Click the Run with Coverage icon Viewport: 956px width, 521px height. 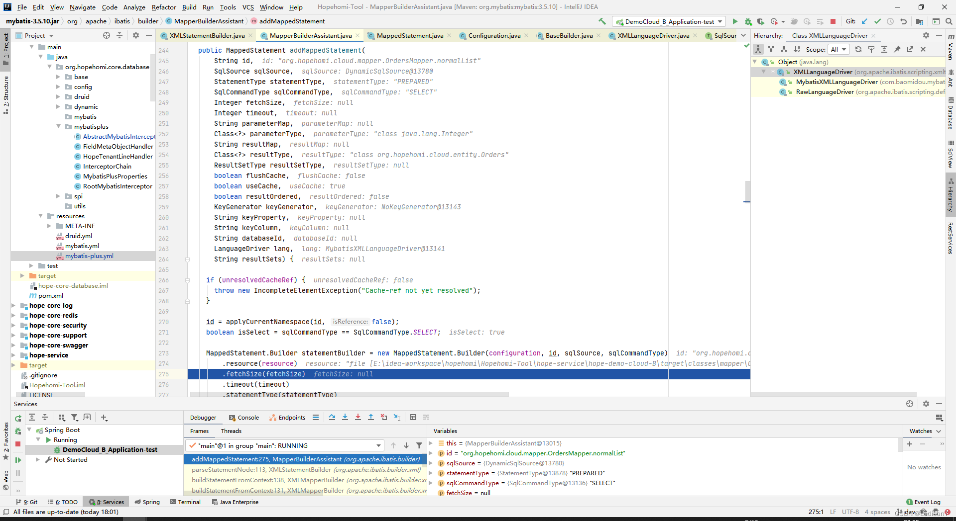(x=761, y=21)
